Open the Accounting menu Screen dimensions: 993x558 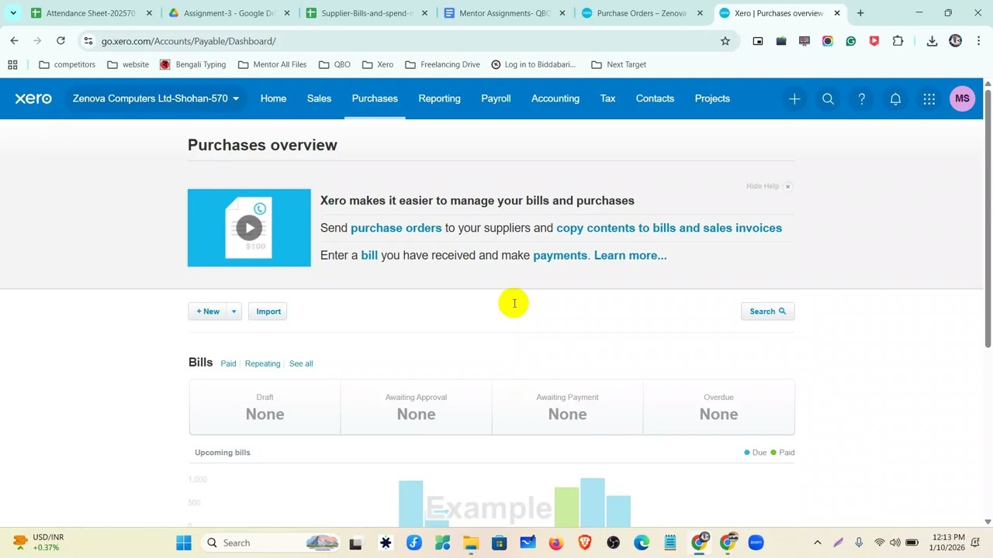pos(555,98)
